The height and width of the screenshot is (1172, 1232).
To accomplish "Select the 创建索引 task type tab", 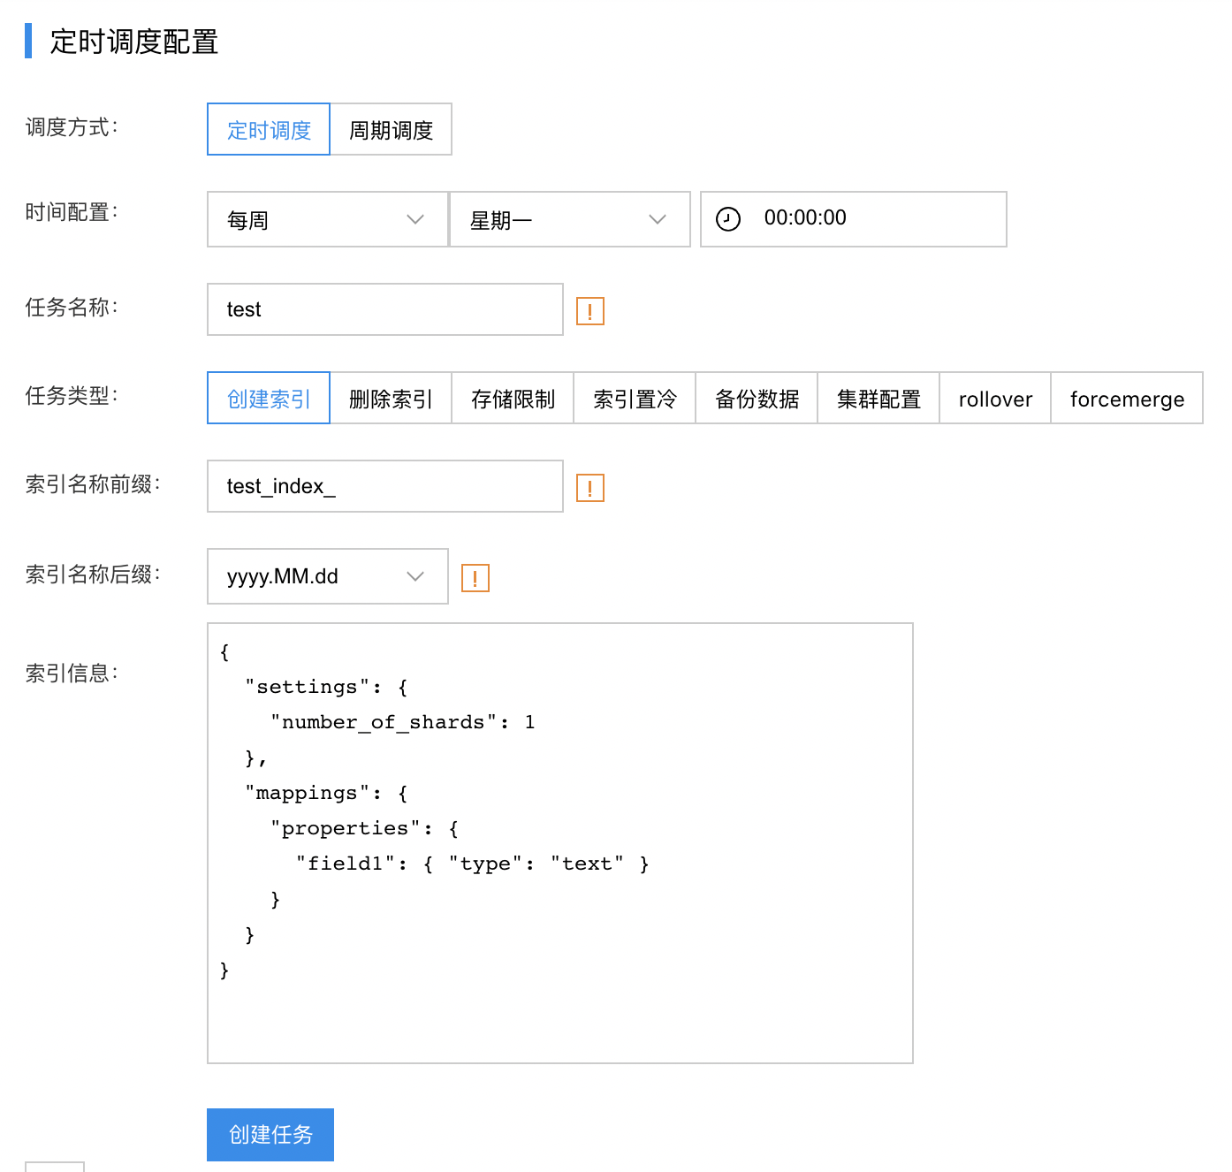I will [x=269, y=399].
